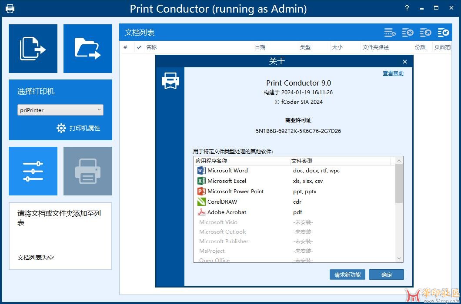Select the MsProject row

tap(294, 251)
